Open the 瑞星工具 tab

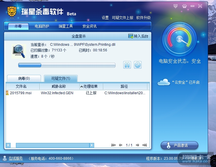point(66,26)
